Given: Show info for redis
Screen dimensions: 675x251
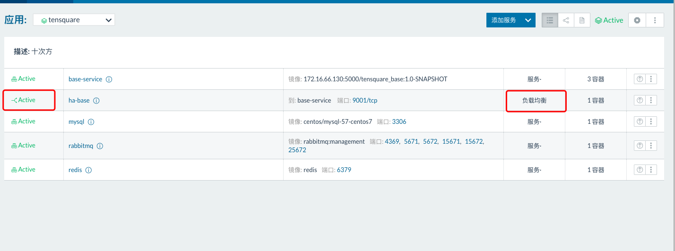Looking at the screenshot, I should coord(88,170).
